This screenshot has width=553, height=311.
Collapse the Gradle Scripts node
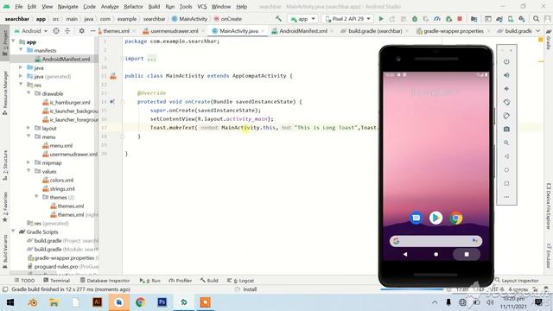pos(14,232)
